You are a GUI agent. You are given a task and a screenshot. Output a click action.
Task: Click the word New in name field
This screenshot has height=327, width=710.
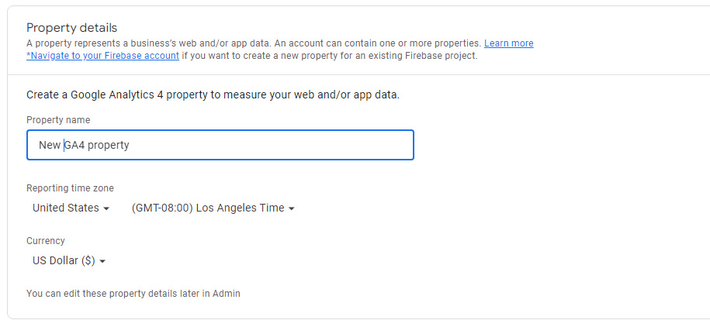pos(49,145)
